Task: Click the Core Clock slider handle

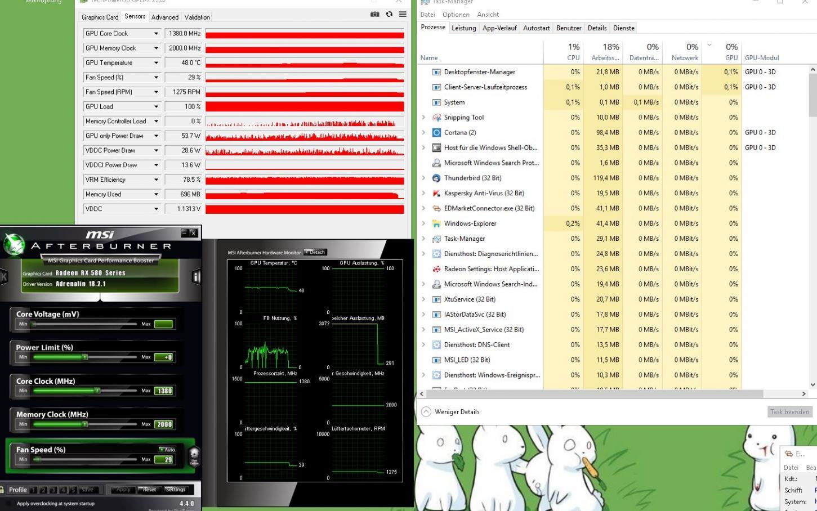Action: click(97, 391)
